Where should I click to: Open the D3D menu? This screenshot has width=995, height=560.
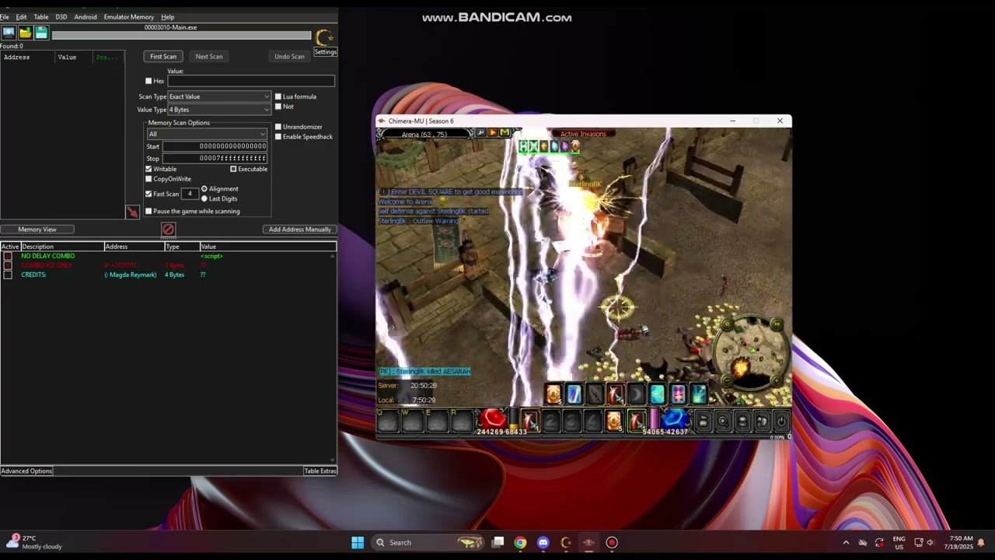(61, 16)
